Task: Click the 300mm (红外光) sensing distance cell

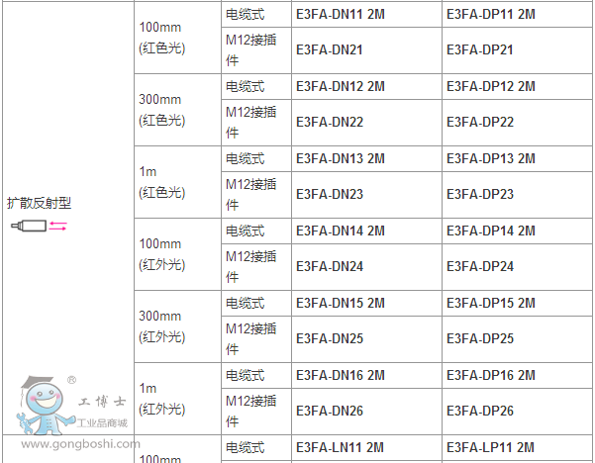Action: tap(162, 326)
